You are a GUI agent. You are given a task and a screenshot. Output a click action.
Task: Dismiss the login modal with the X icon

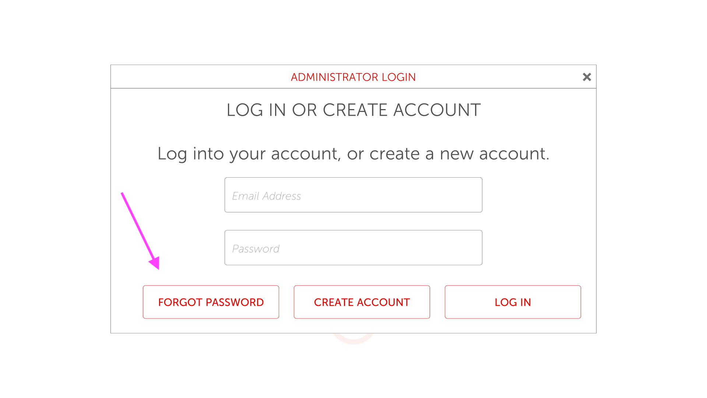pos(587,77)
